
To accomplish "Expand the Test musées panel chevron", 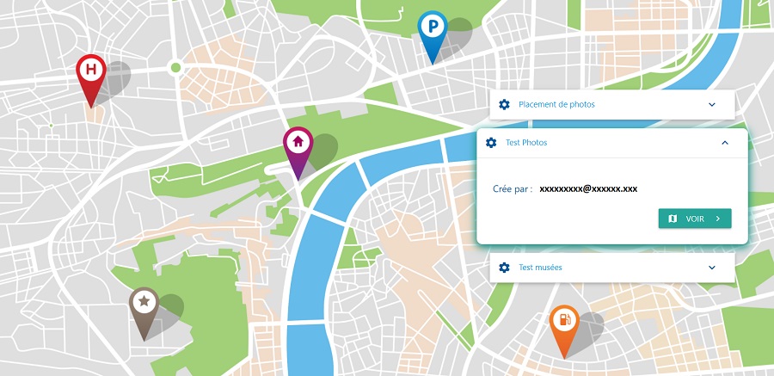I will (712, 268).
